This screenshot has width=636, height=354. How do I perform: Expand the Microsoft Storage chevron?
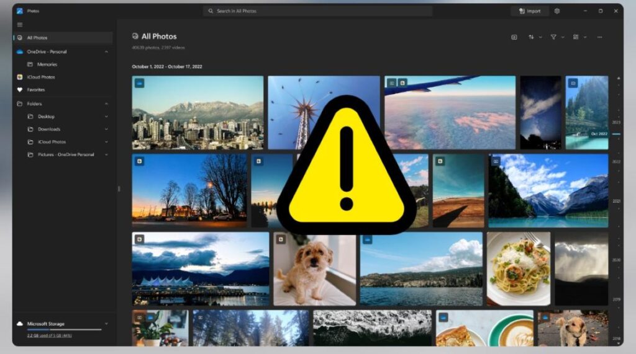[x=106, y=324]
